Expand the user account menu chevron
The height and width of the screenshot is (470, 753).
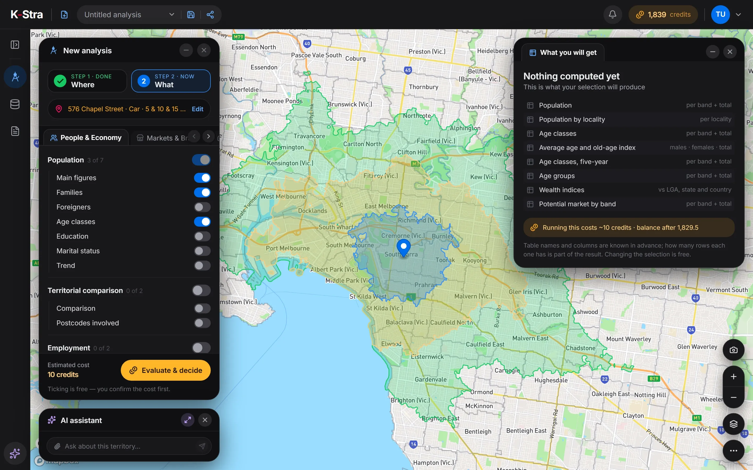point(738,15)
